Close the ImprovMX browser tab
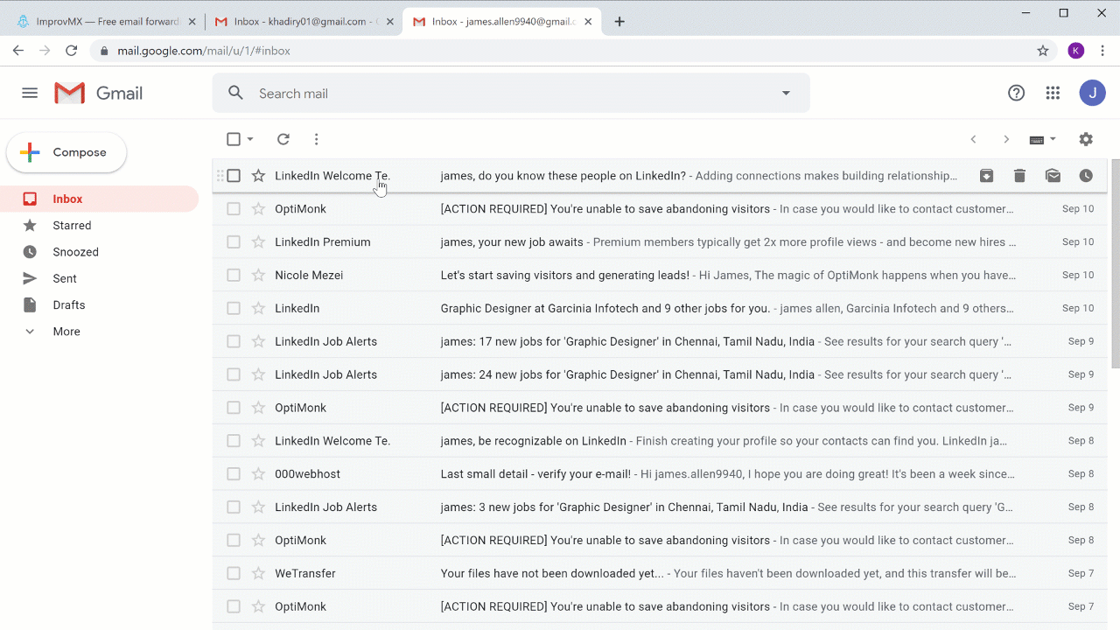 click(x=192, y=22)
